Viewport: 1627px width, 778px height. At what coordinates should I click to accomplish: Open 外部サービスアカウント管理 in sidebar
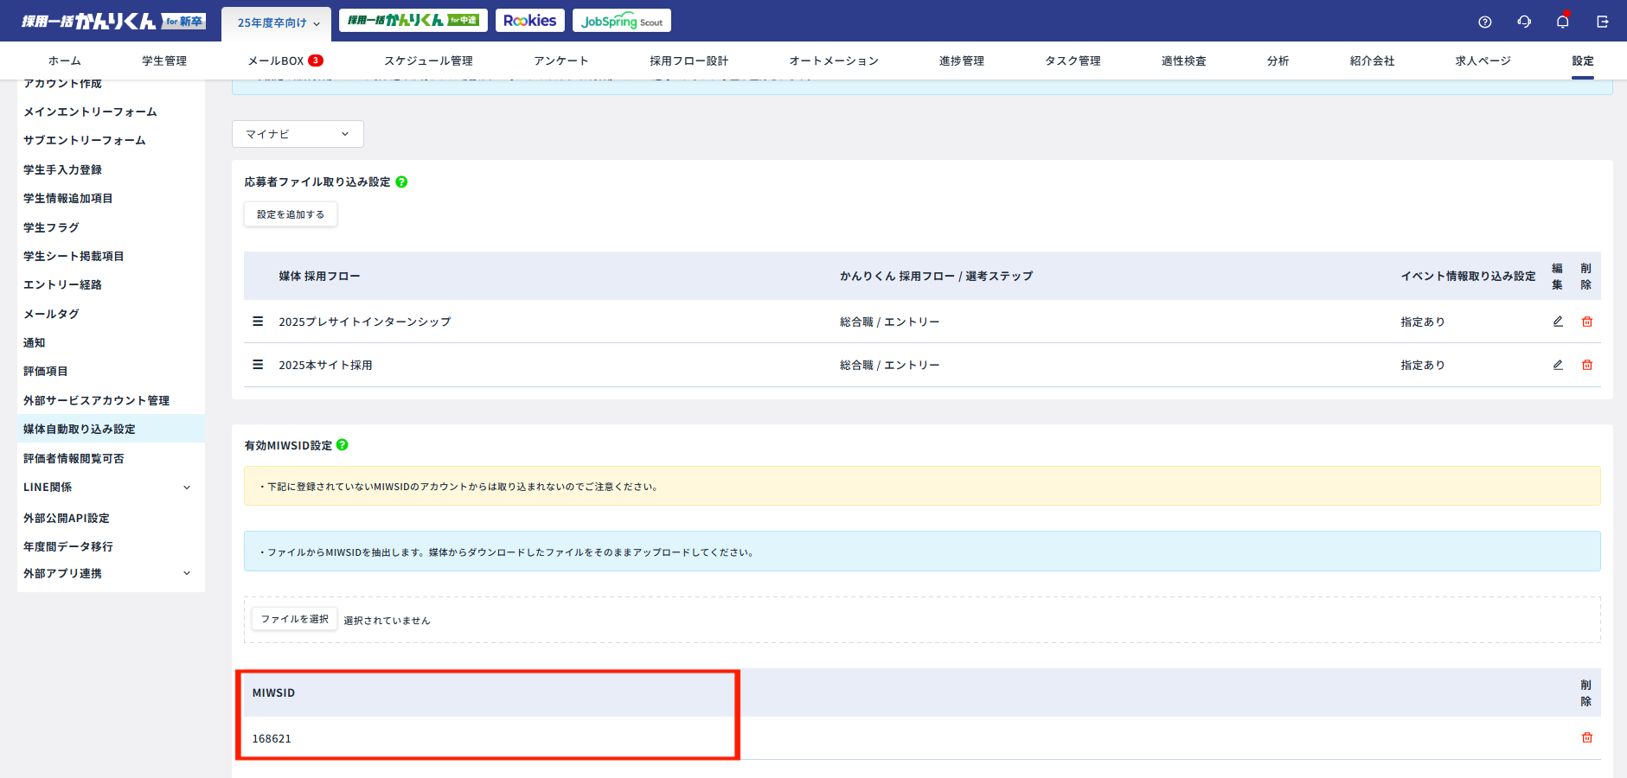tap(96, 400)
